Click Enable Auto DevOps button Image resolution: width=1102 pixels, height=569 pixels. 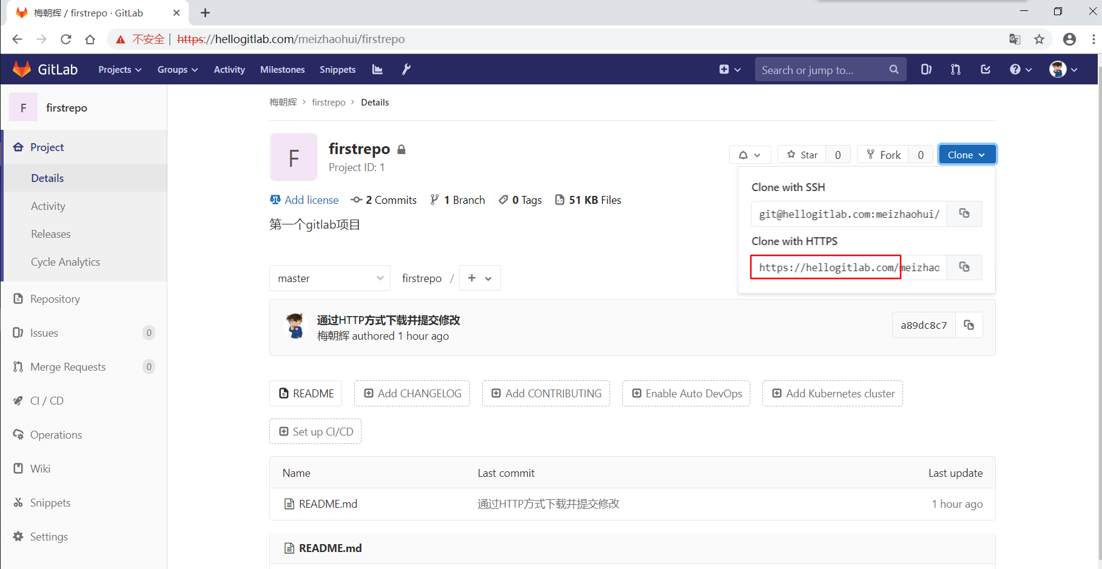(x=686, y=393)
